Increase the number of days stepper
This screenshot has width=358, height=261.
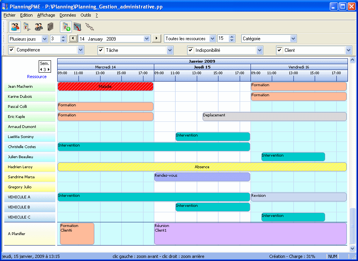[x=63, y=37]
